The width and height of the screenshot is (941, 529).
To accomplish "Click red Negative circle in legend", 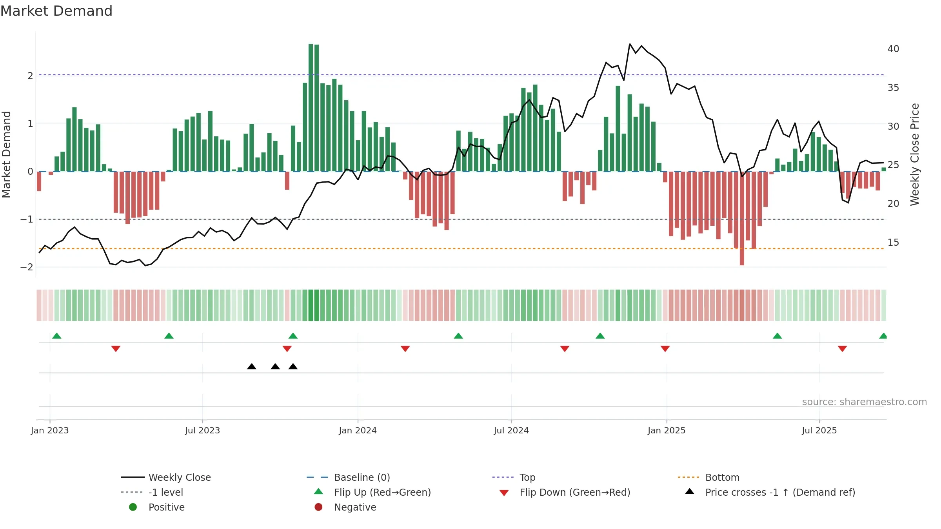I will (318, 507).
